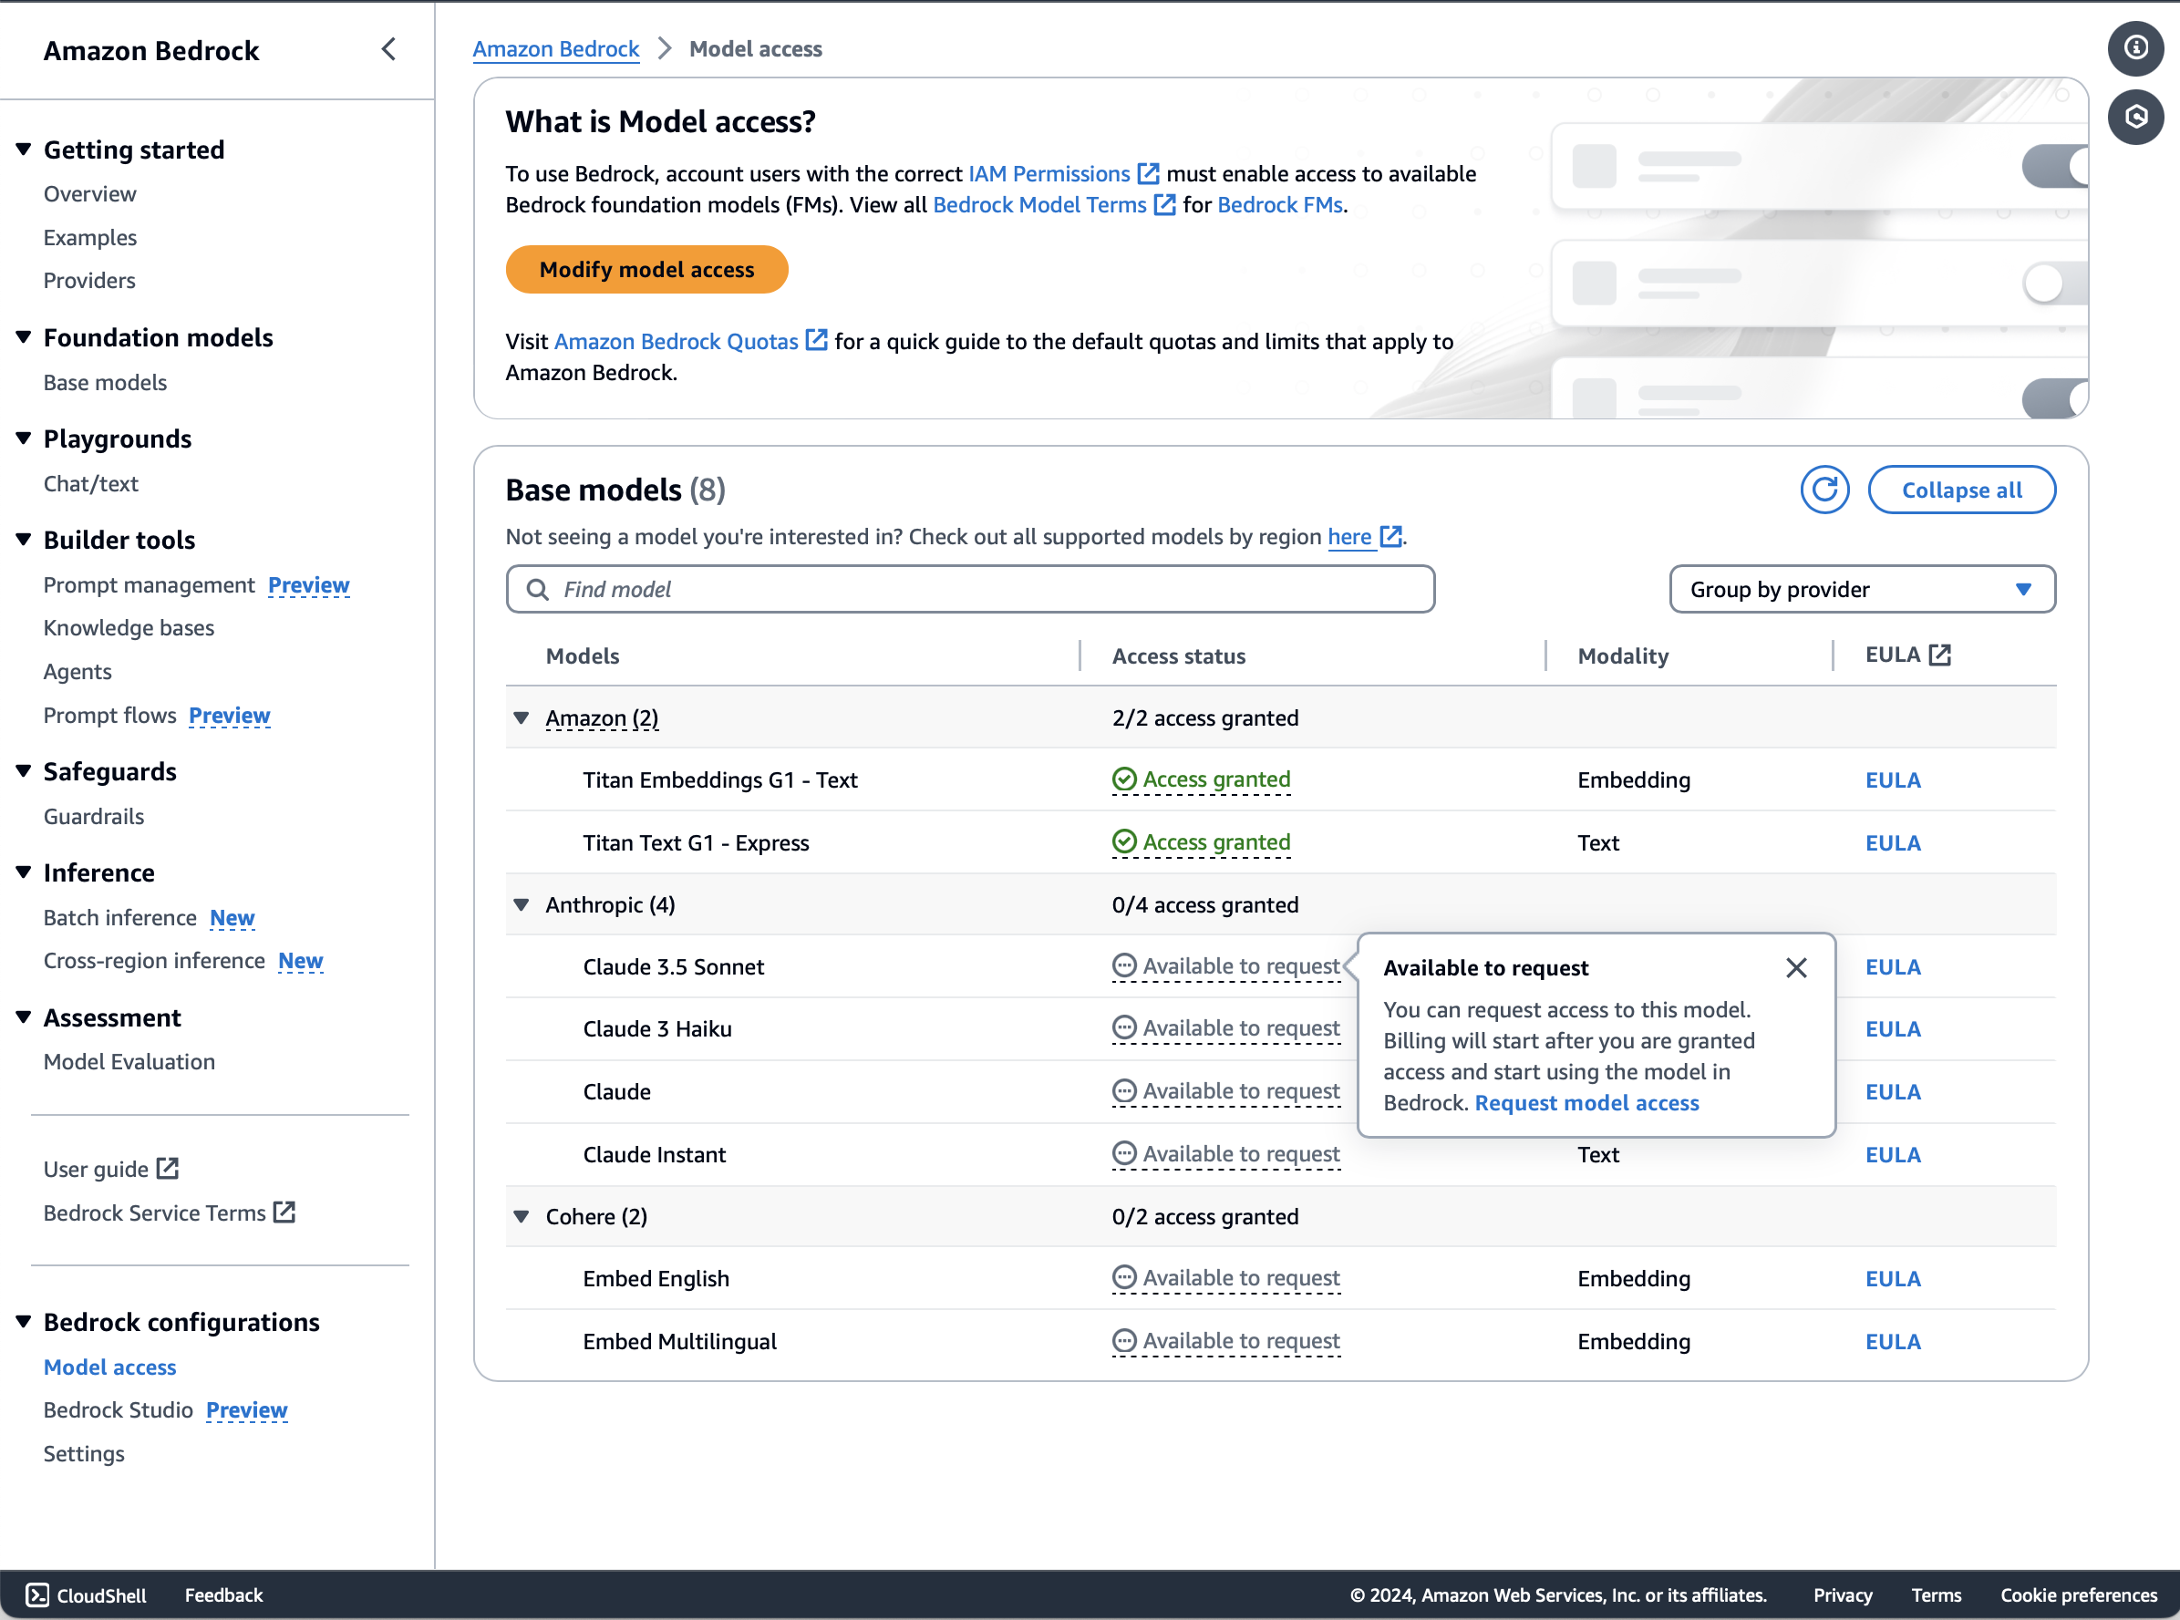This screenshot has width=2180, height=1620.
Task: Click the pending status icon for Embed Multilingual
Action: point(1124,1340)
